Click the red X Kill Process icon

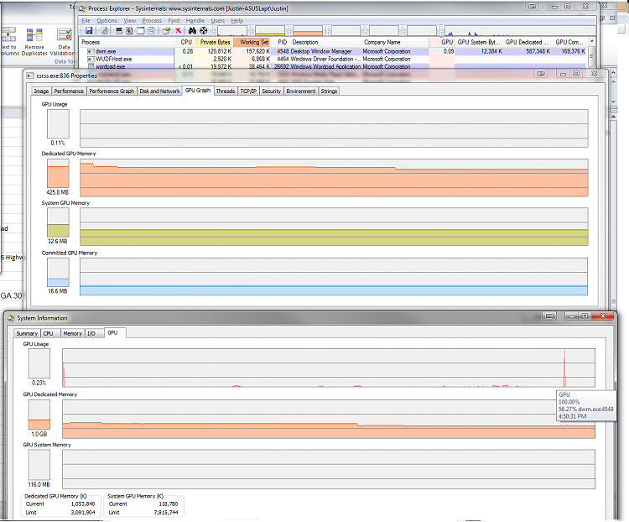point(178,30)
